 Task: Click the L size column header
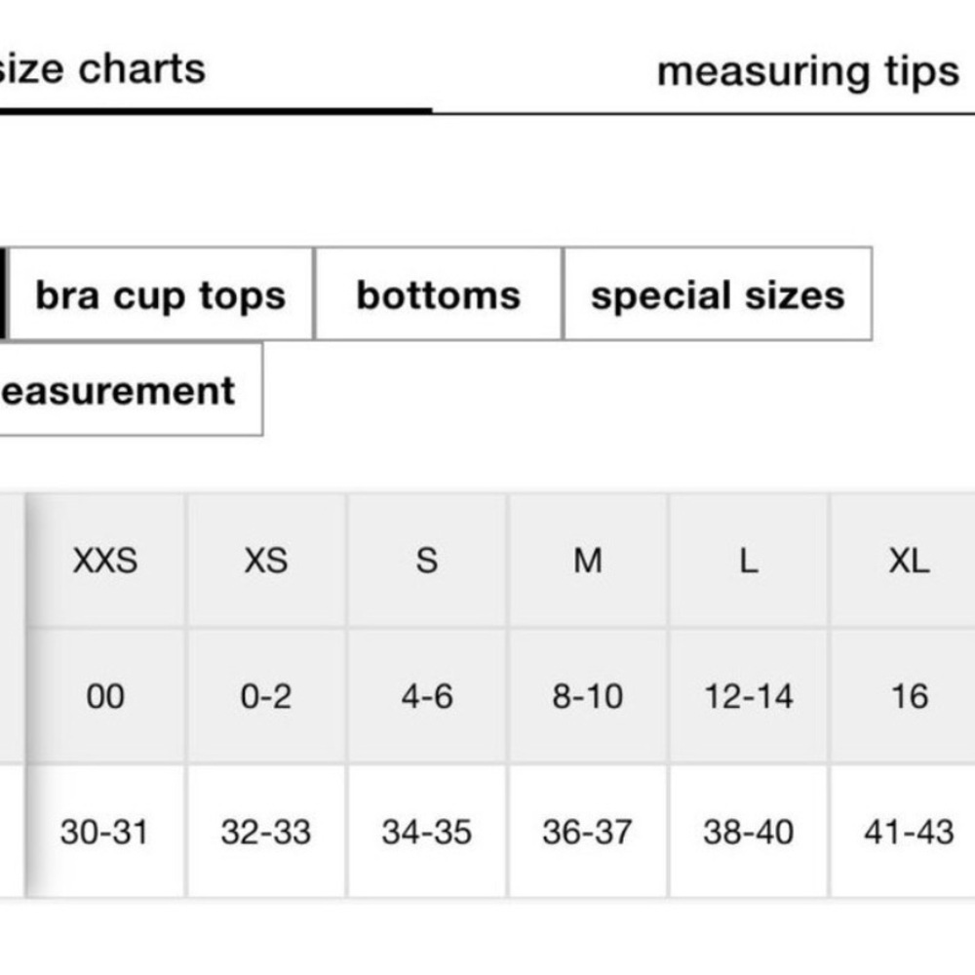click(749, 561)
